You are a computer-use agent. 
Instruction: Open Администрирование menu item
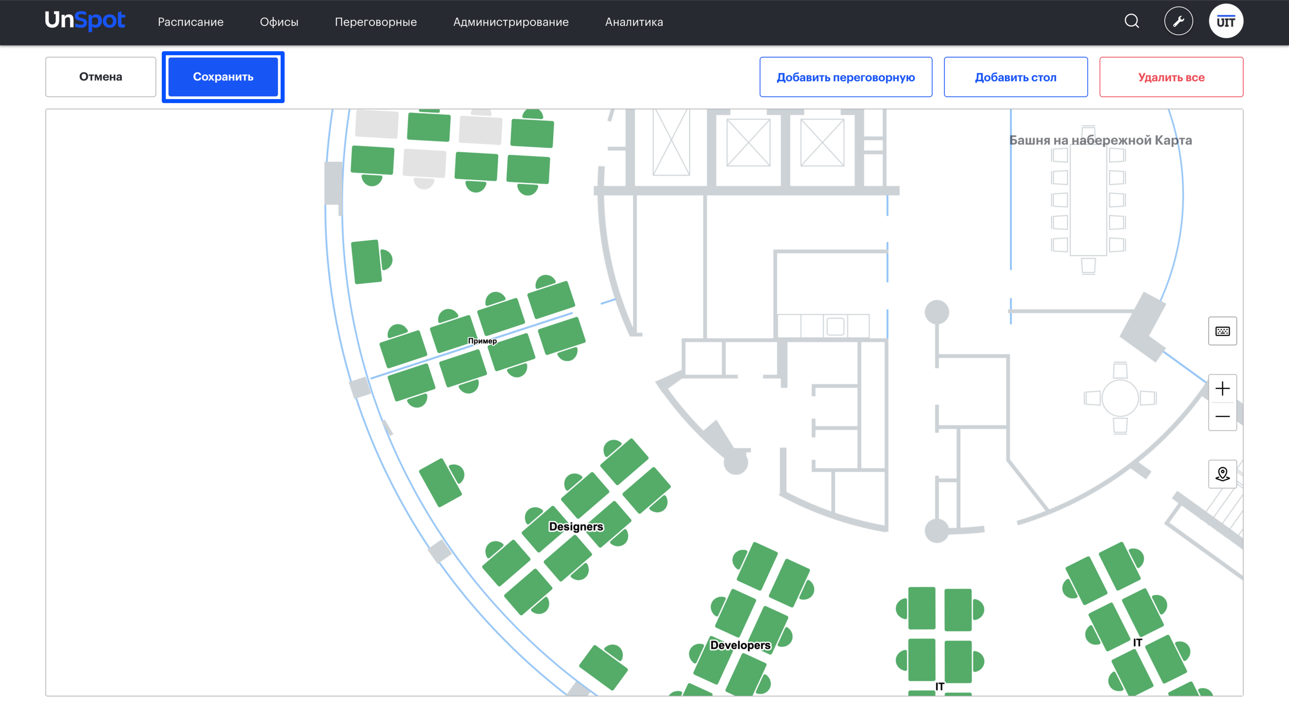pos(511,22)
